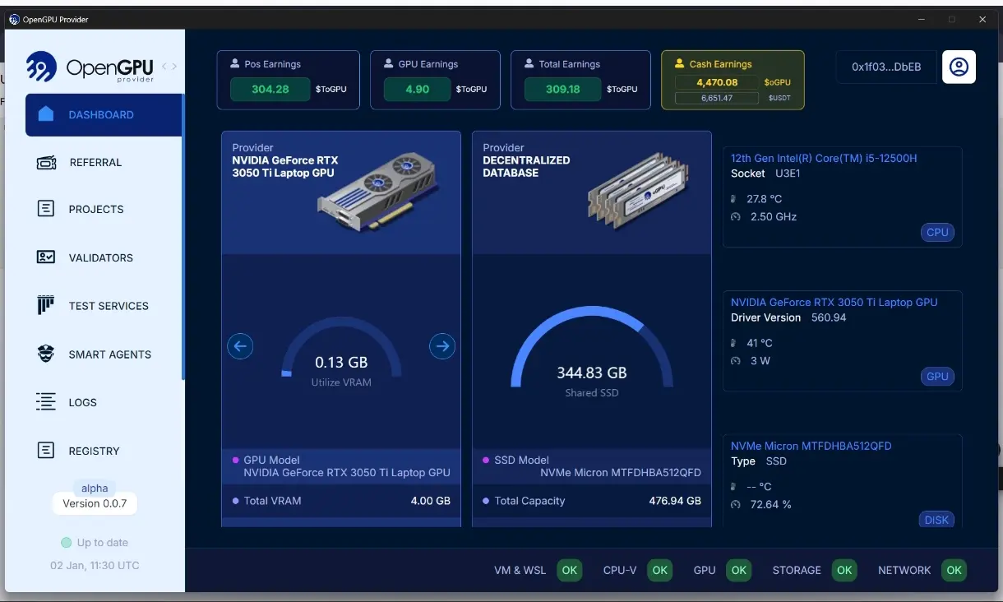Open the Dashboard menu item
The width and height of the screenshot is (1003, 602).
coord(104,115)
